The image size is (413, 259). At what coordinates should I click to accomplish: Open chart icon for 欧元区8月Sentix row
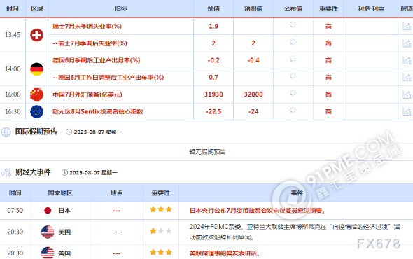(x=407, y=111)
